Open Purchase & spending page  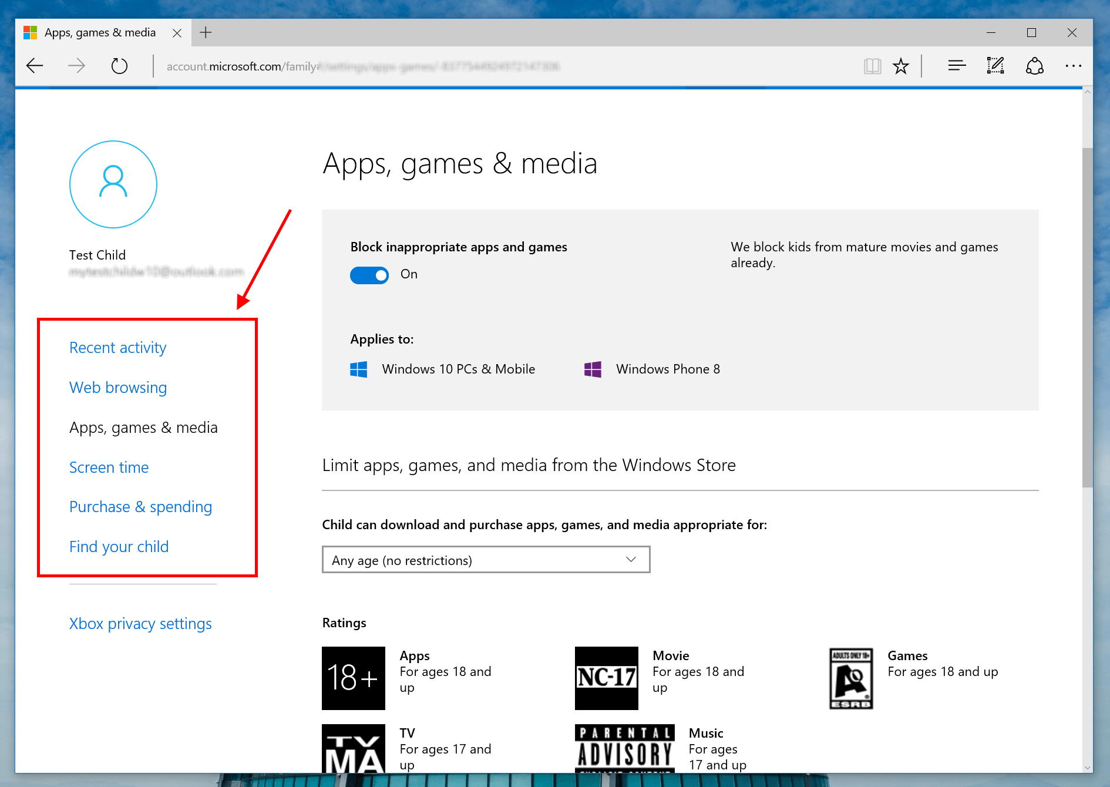(x=140, y=507)
